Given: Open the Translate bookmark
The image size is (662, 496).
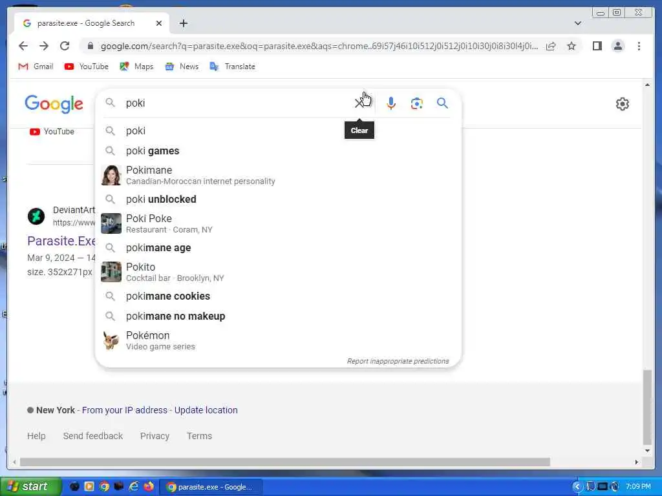Looking at the screenshot, I should 233,67.
